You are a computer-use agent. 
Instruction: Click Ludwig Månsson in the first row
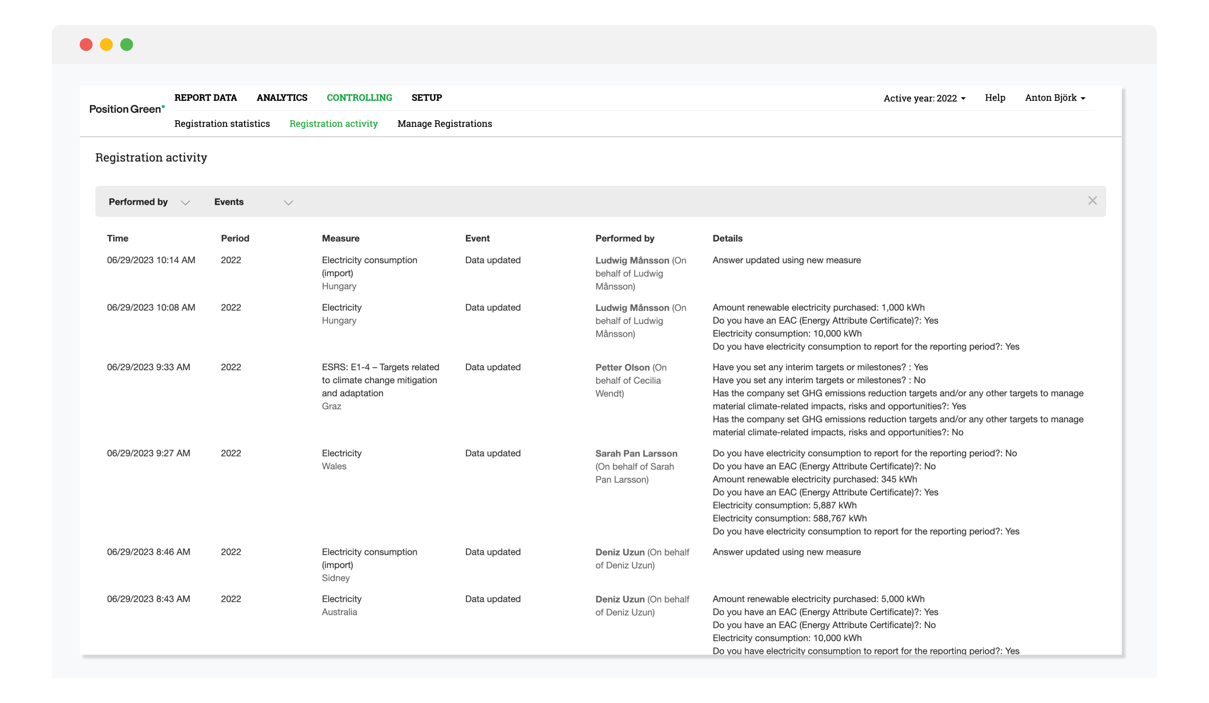[x=632, y=261]
